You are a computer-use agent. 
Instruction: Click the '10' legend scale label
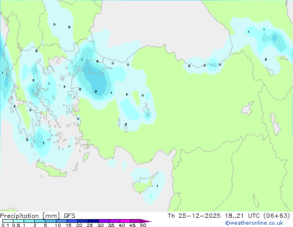pos(58,225)
